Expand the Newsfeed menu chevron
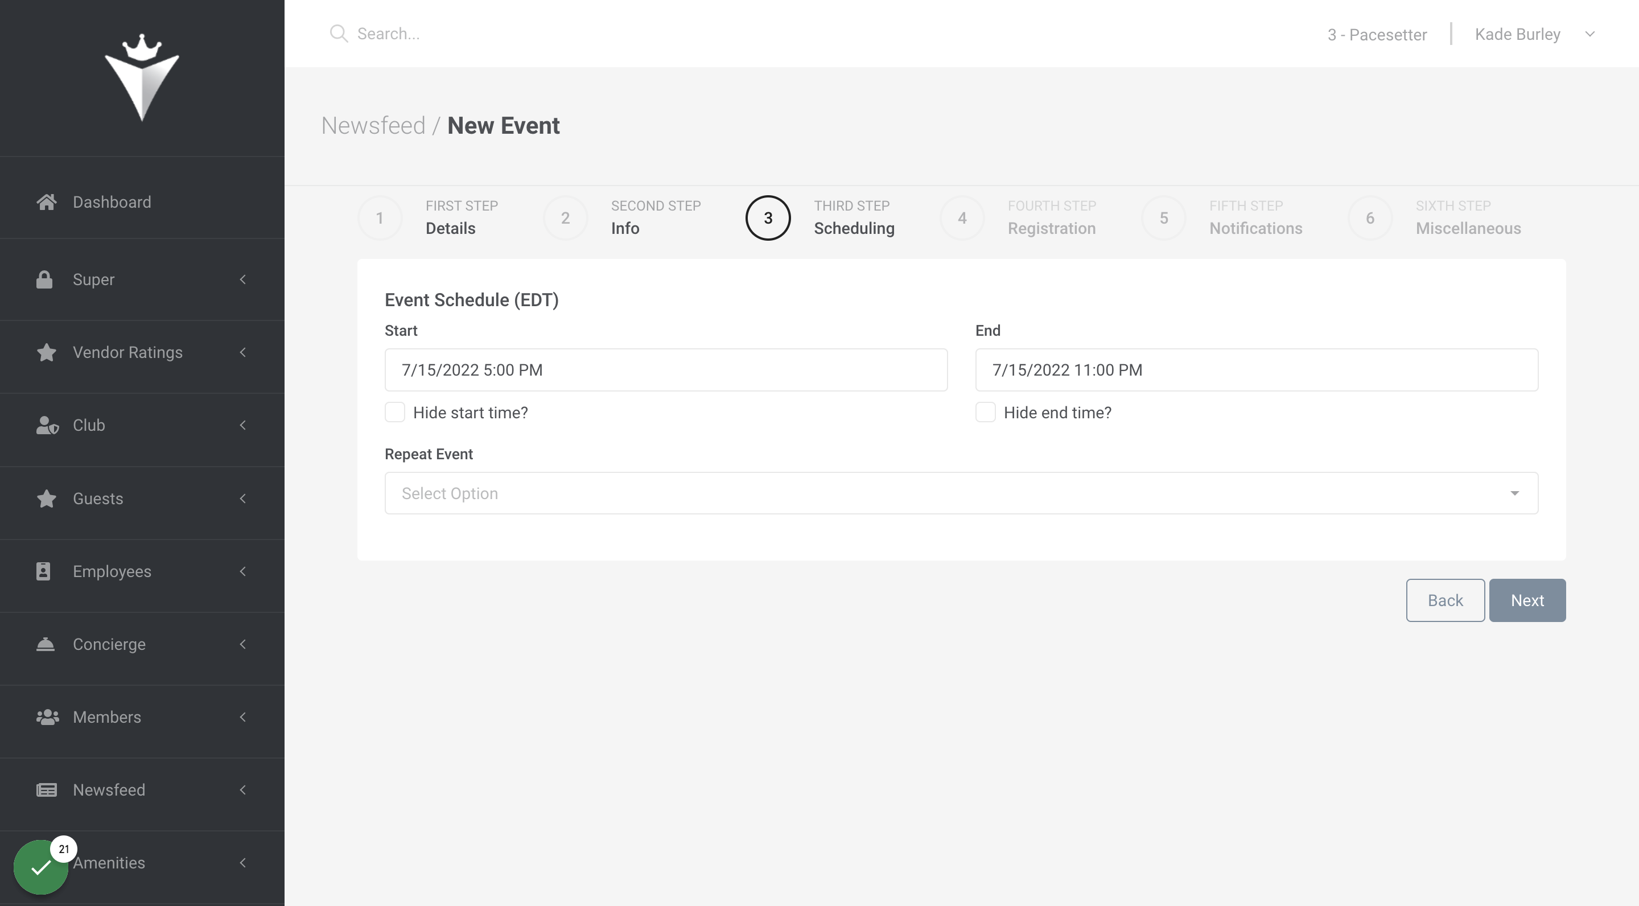This screenshot has height=906, width=1639. [242, 789]
